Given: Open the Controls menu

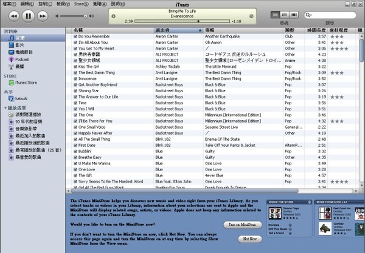Looking at the screenshot, I should [45, 4].
